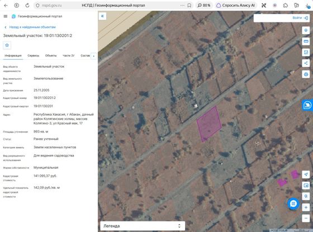
Task: Click the small magenta parcel left of the other one
Action: [282, 182]
